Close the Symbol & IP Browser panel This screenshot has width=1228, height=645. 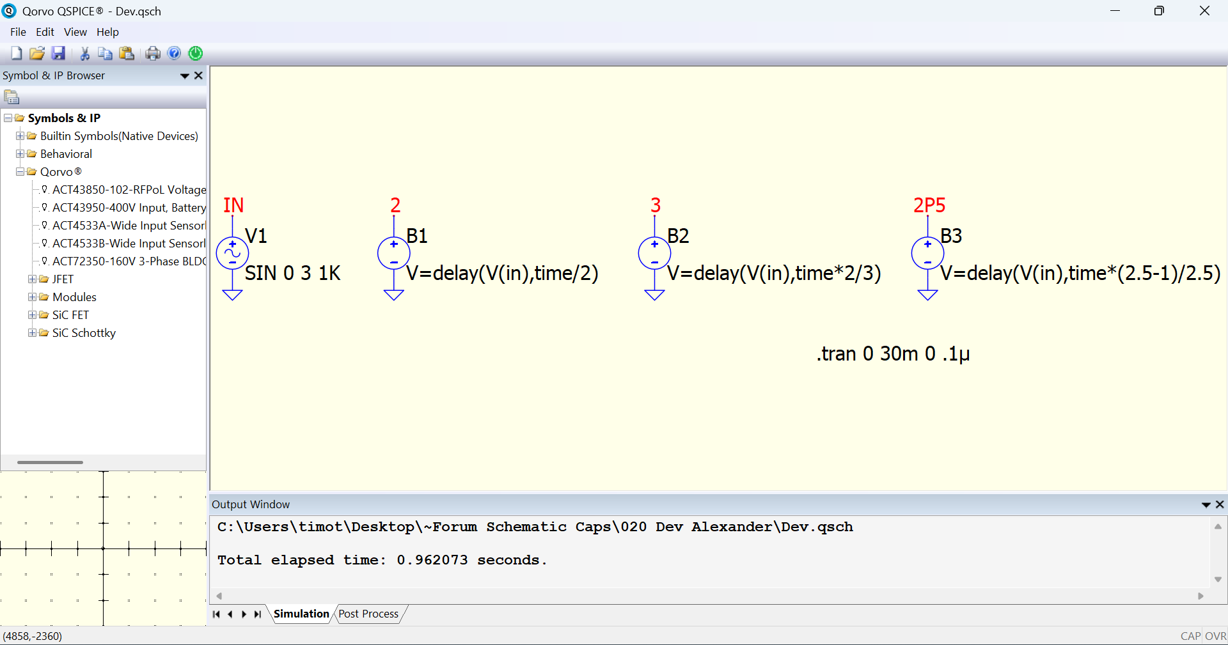click(x=198, y=75)
